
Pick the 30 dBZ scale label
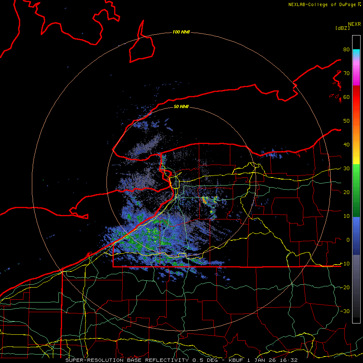pyautogui.click(x=346, y=169)
